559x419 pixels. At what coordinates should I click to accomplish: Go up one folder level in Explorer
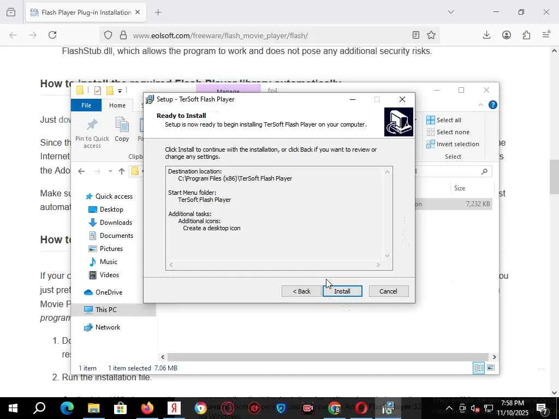[122, 171]
